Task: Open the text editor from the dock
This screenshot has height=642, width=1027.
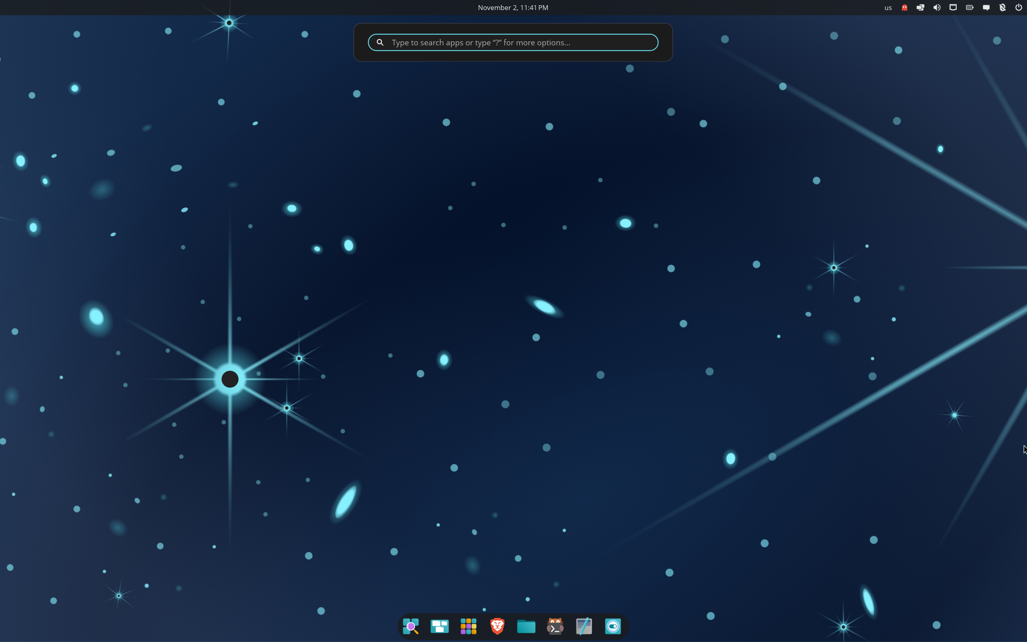Action: [584, 626]
